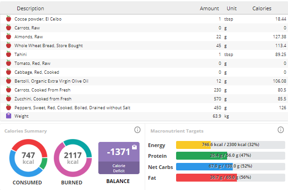288x190 pixels.
Task: Click the apple icon beside Cocoa powder
Action: (8, 19)
